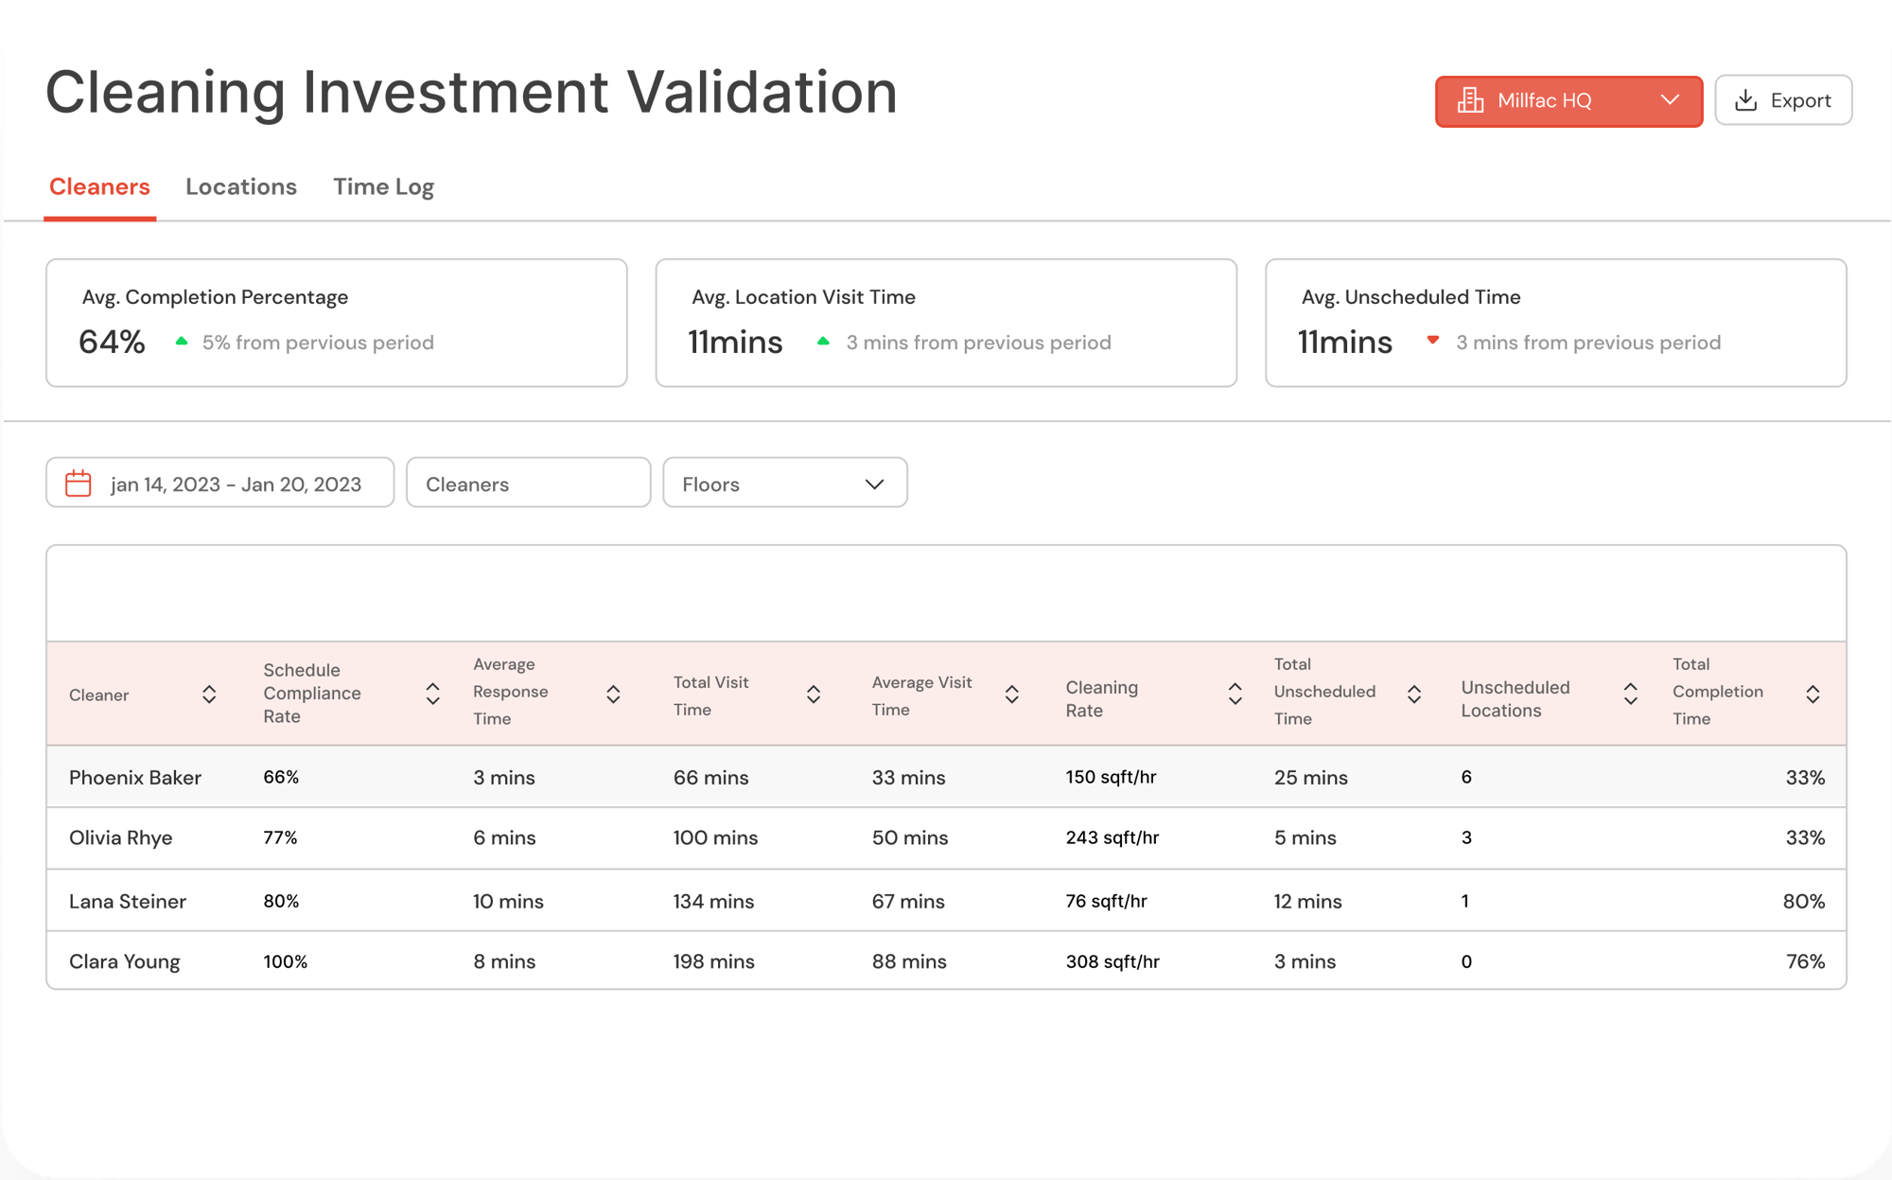The height and width of the screenshot is (1180, 1892).
Task: Sort by Total Unscheduled Time arrows
Action: click(x=1414, y=695)
